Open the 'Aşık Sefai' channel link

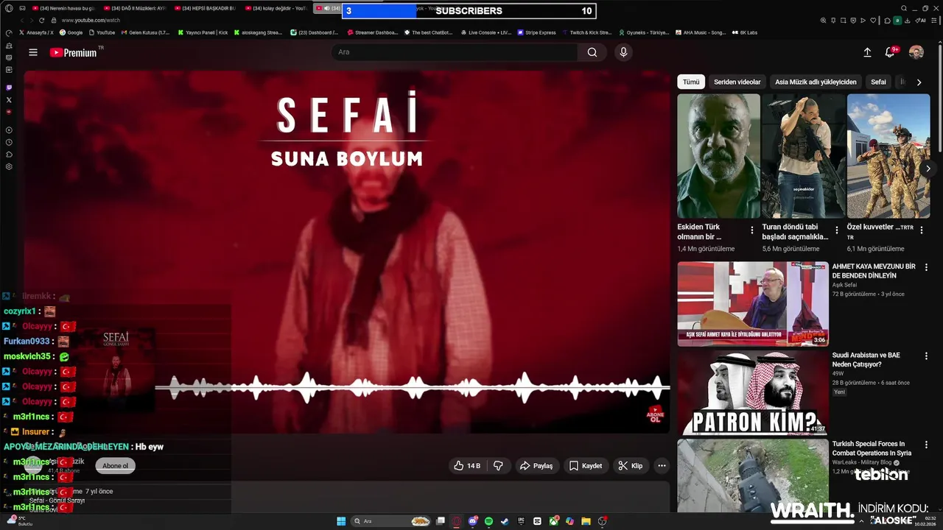tap(844, 285)
